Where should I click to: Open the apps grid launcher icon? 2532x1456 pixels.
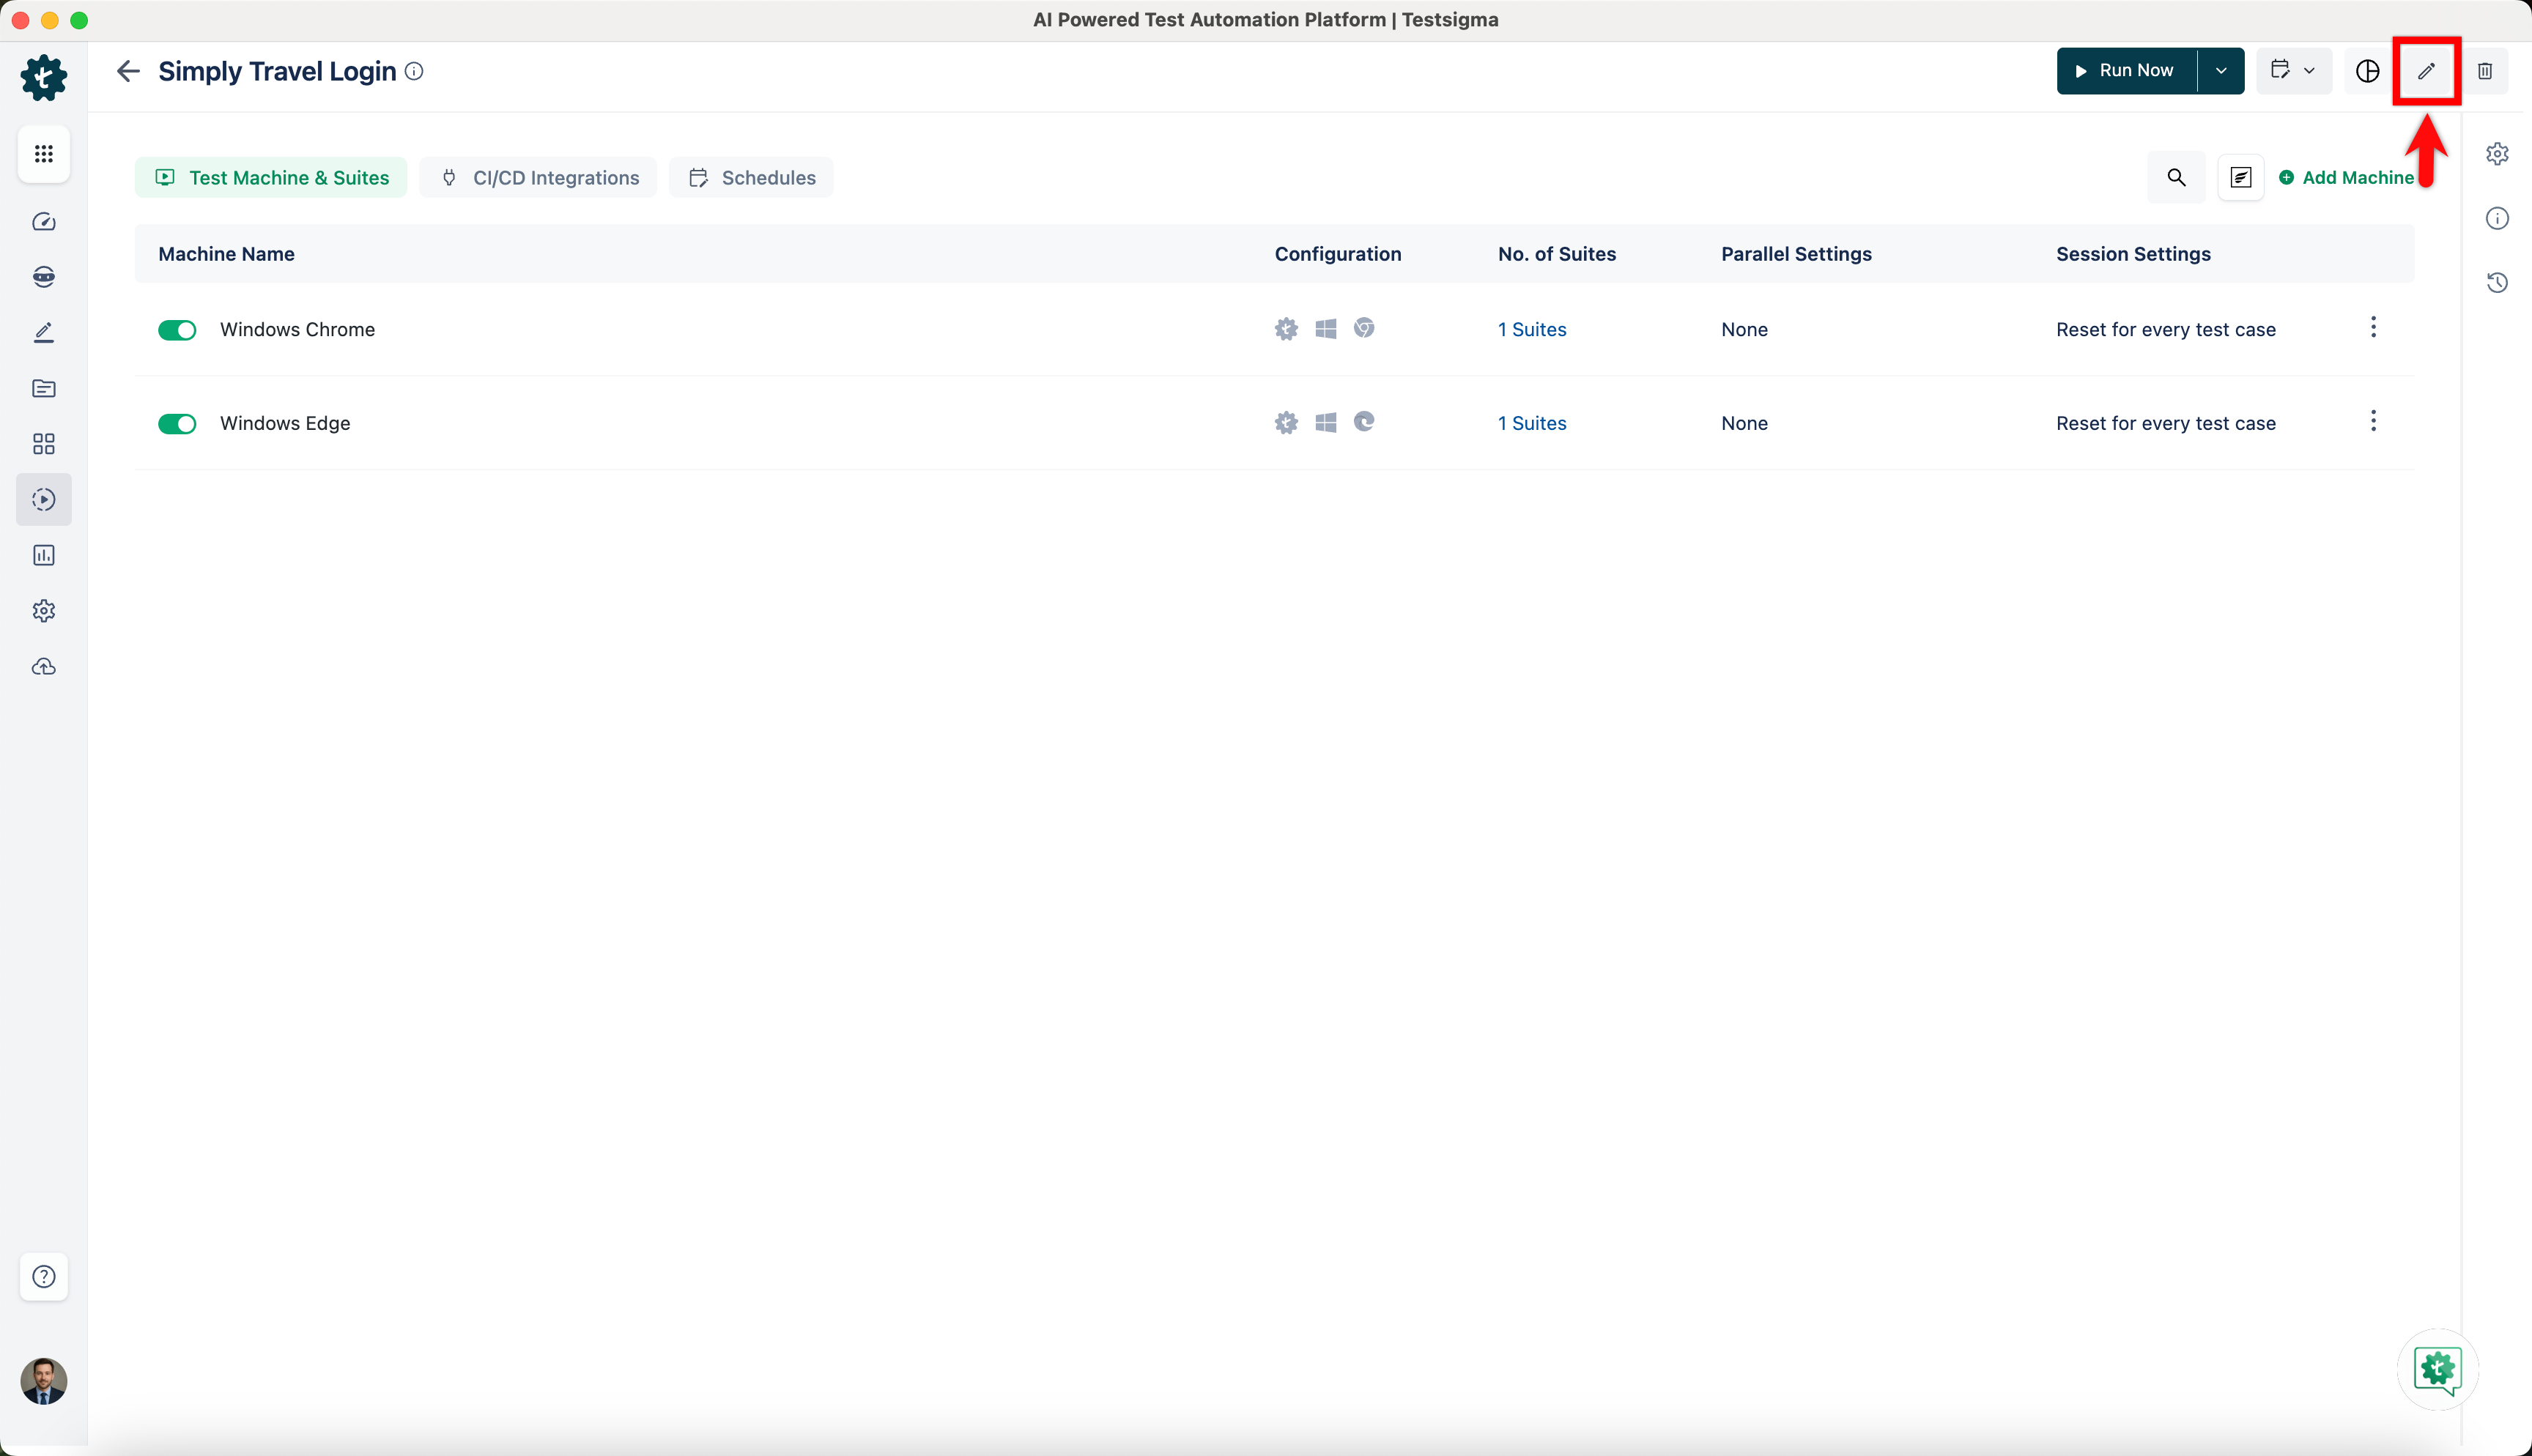44,154
